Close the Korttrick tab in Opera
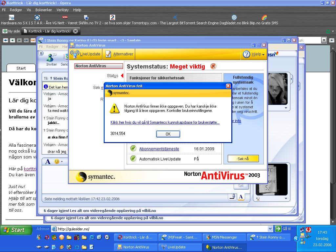The height and width of the screenshot is (252, 336). (75, 31)
